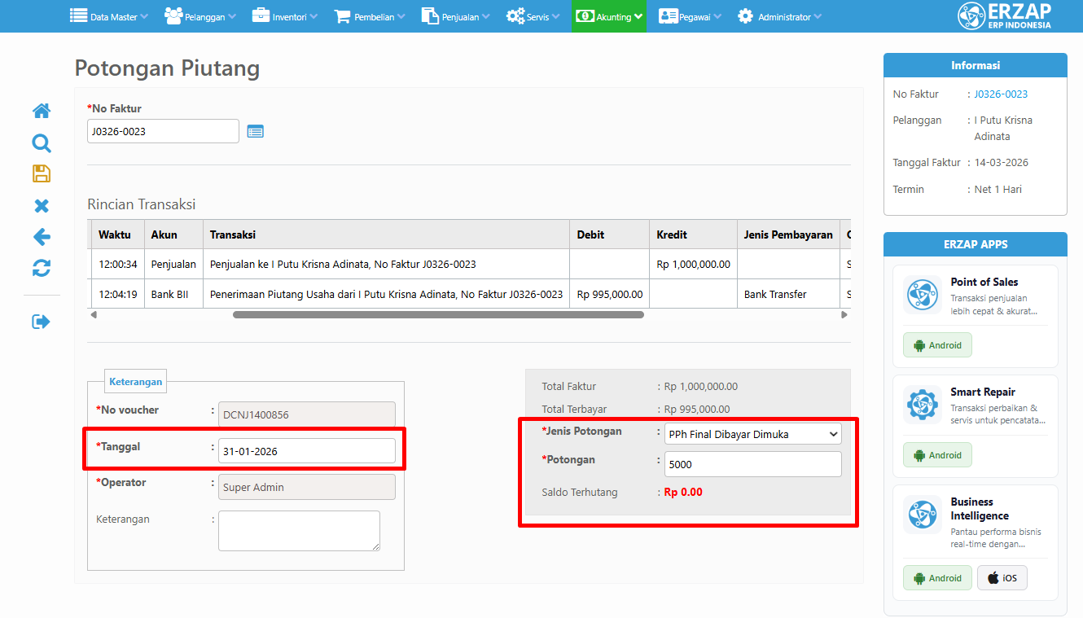
Task: Click the J0326-0023 invoice link
Action: tap(1001, 94)
